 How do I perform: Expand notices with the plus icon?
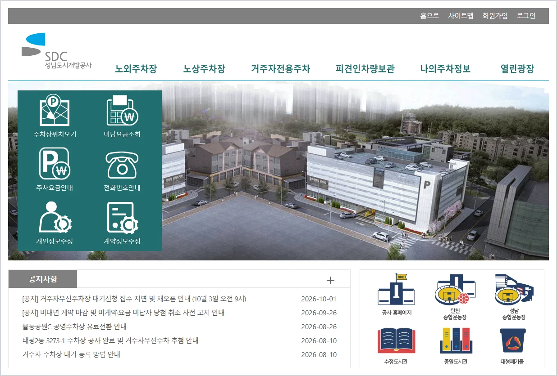(331, 280)
